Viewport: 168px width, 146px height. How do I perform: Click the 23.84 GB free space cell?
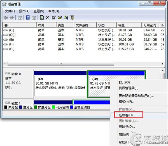click(150, 40)
